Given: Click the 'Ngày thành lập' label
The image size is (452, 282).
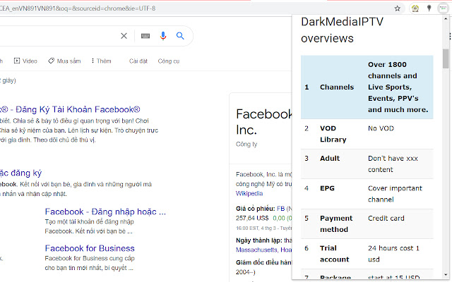Looking at the screenshot, I should [259, 240].
